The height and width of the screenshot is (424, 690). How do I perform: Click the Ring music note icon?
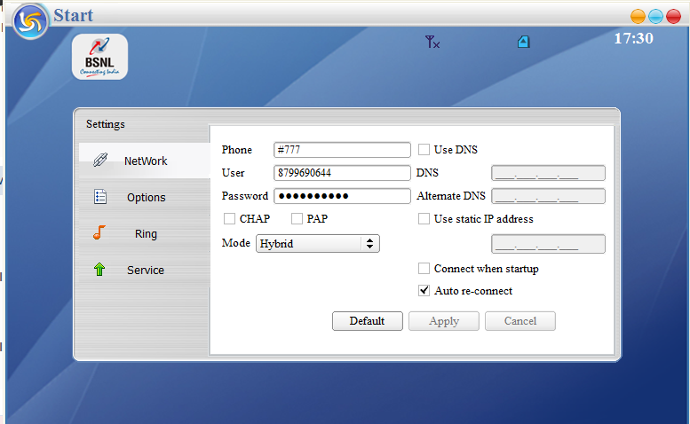[100, 233]
